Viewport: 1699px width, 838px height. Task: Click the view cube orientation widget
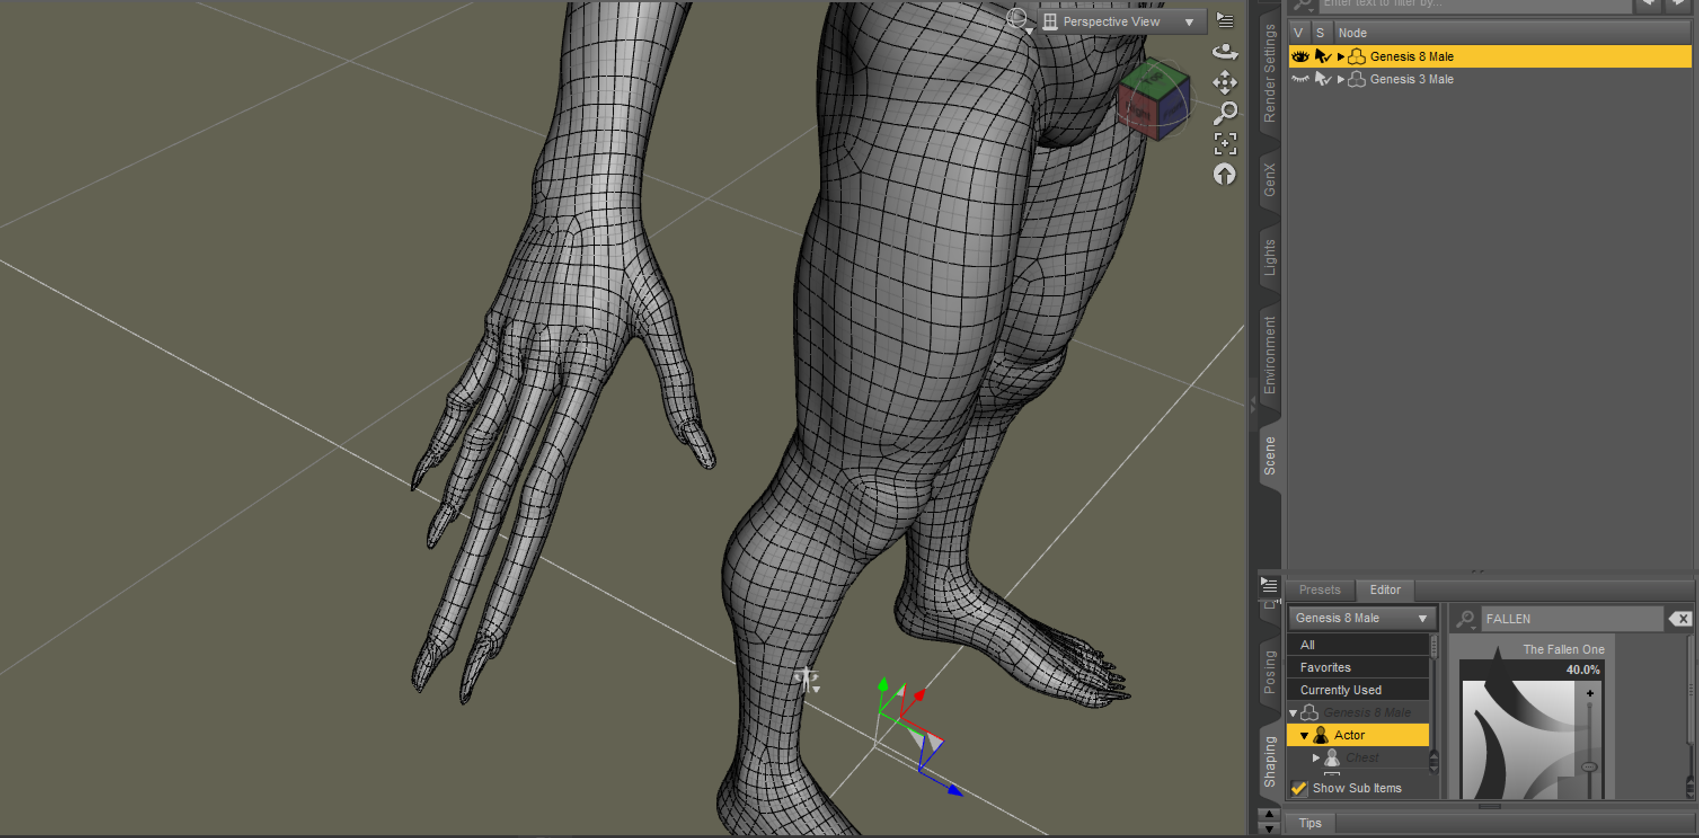coord(1153,100)
